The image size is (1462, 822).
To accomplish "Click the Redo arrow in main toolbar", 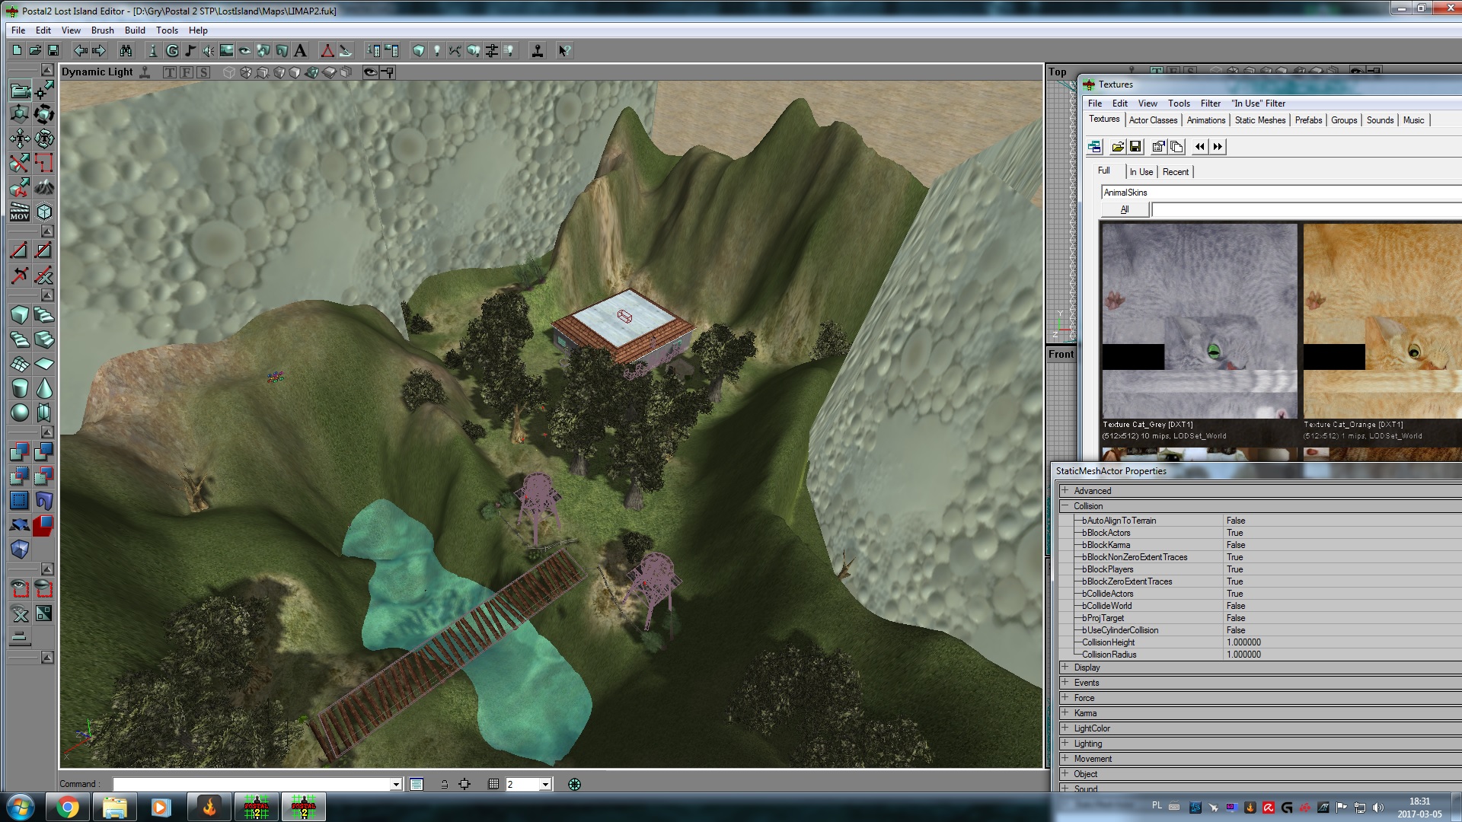I will [99, 51].
